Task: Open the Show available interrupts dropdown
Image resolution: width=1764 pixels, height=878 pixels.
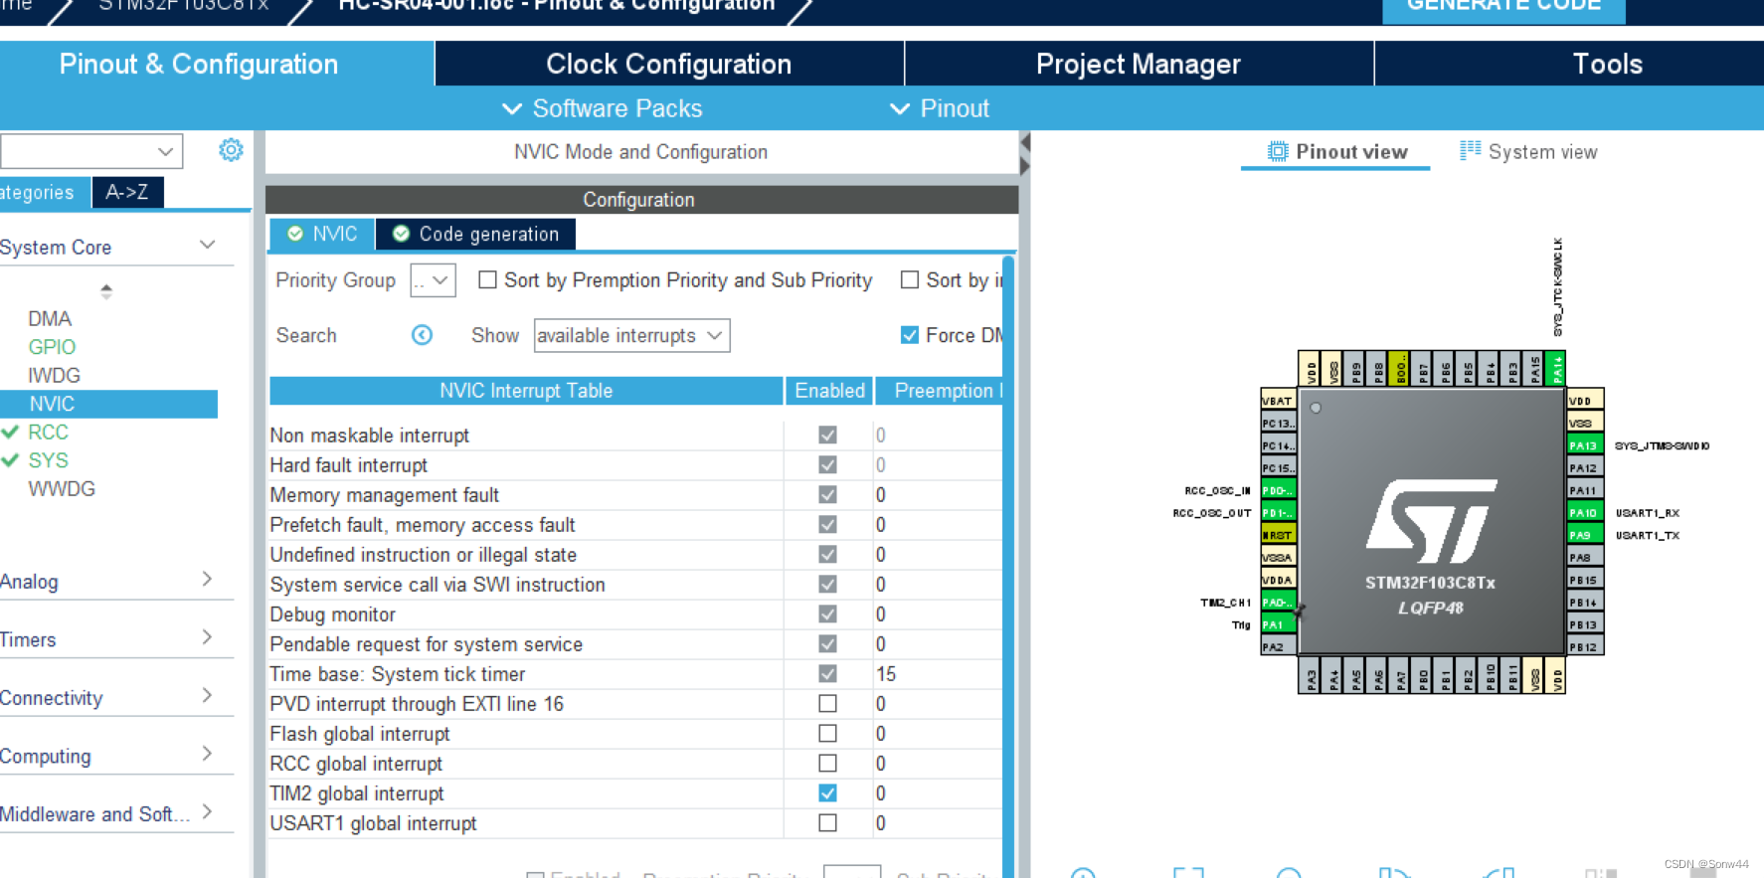Action: pos(631,335)
